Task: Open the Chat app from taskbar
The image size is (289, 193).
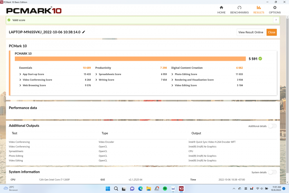Action: pos(132,189)
